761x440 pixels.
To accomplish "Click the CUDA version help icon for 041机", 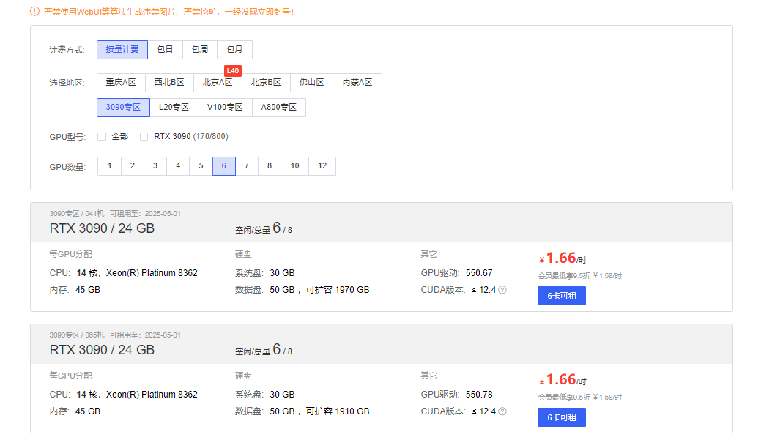I will tap(502, 290).
